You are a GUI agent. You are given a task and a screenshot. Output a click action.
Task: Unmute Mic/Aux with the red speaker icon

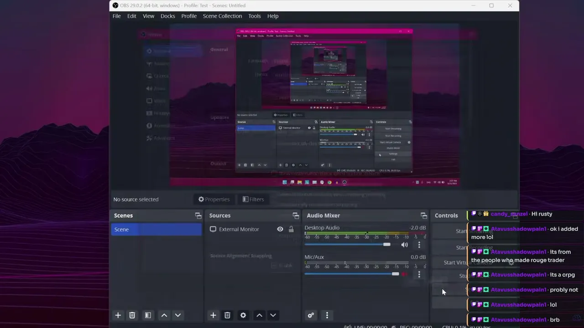(404, 274)
